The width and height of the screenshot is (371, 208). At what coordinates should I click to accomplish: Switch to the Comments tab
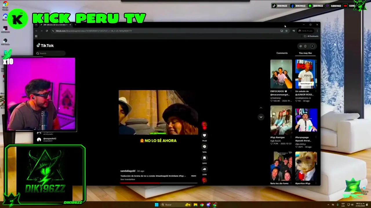(x=282, y=53)
